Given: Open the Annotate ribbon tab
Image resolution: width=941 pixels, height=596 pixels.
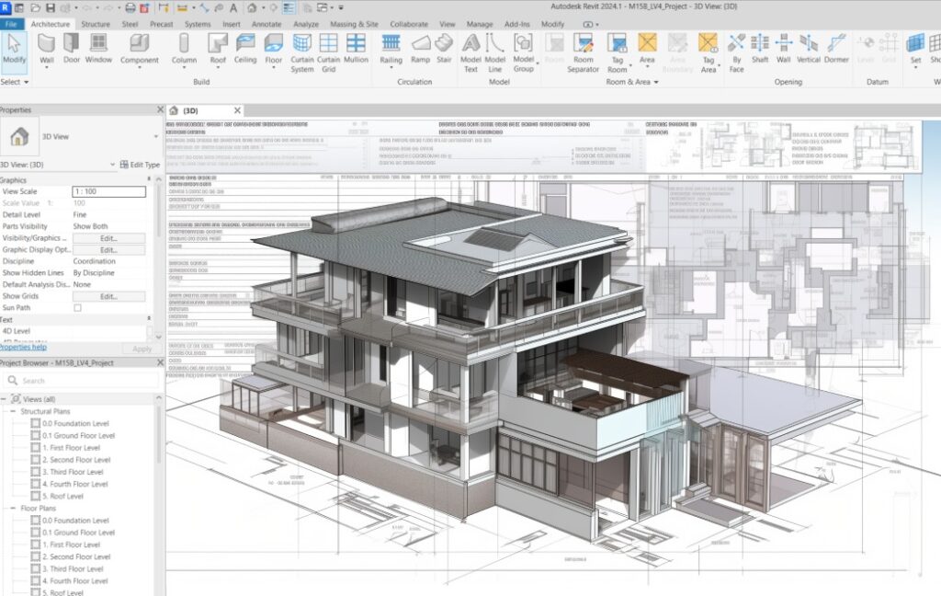Looking at the screenshot, I should (266, 24).
